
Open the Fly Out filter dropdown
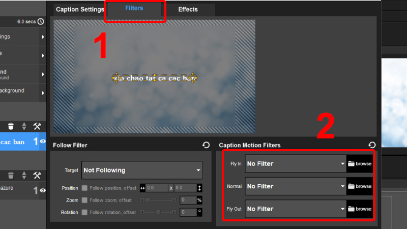tap(296, 209)
